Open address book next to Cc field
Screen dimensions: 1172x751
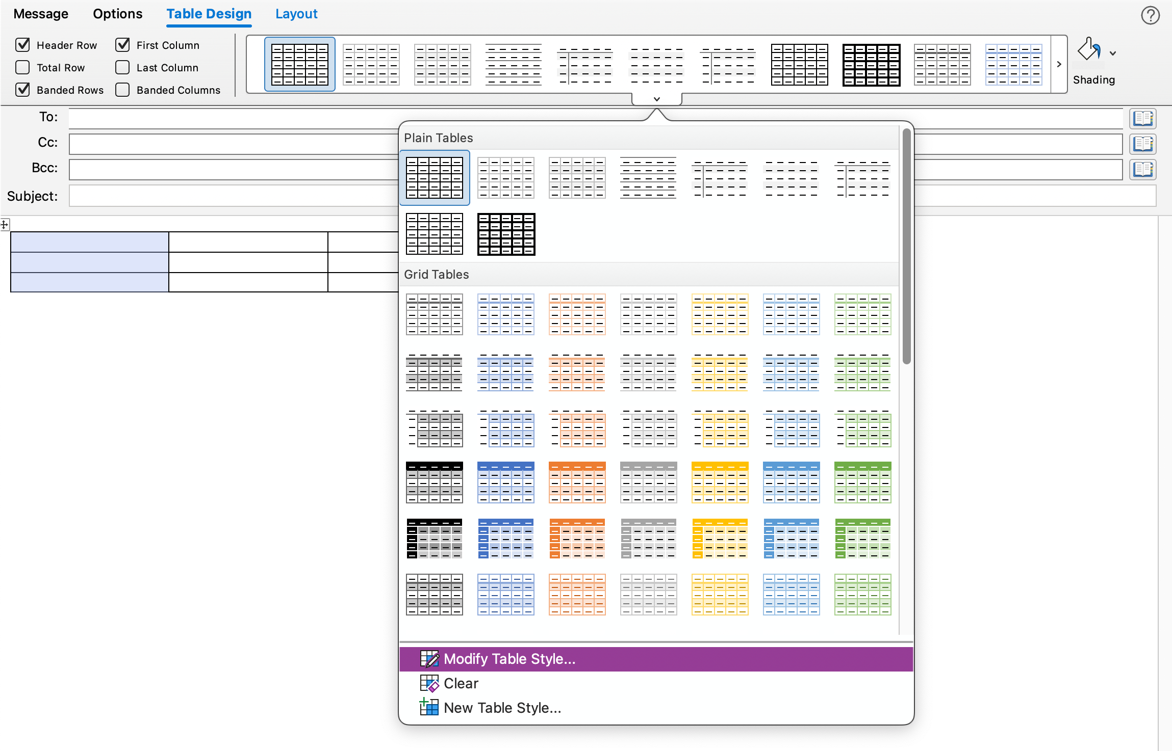click(x=1142, y=144)
